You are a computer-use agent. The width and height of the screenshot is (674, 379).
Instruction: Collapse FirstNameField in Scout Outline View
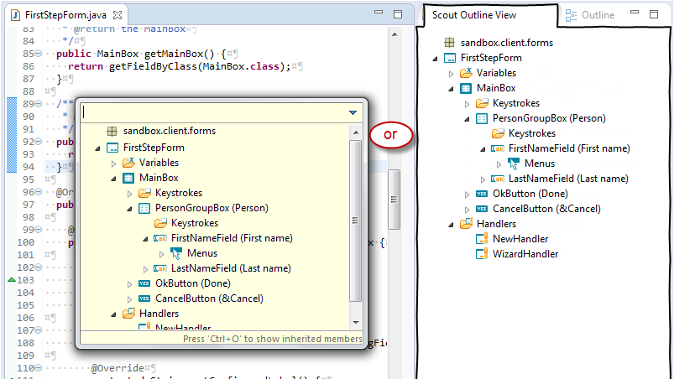[483, 149]
